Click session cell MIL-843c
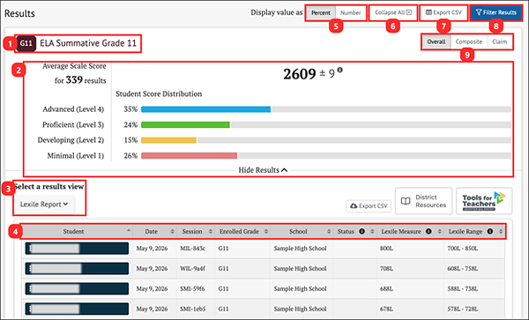 (x=192, y=249)
